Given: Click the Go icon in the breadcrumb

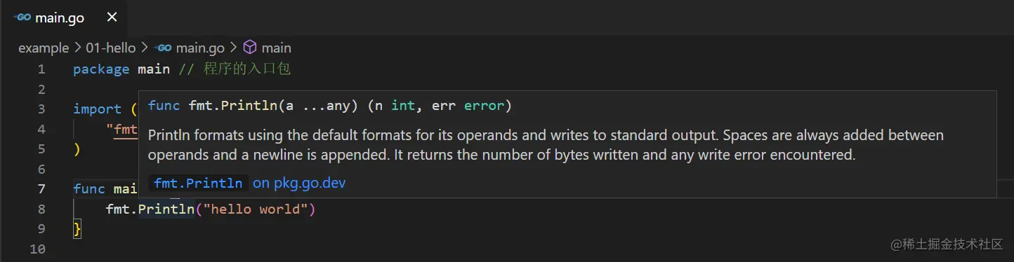Looking at the screenshot, I should click(x=164, y=48).
